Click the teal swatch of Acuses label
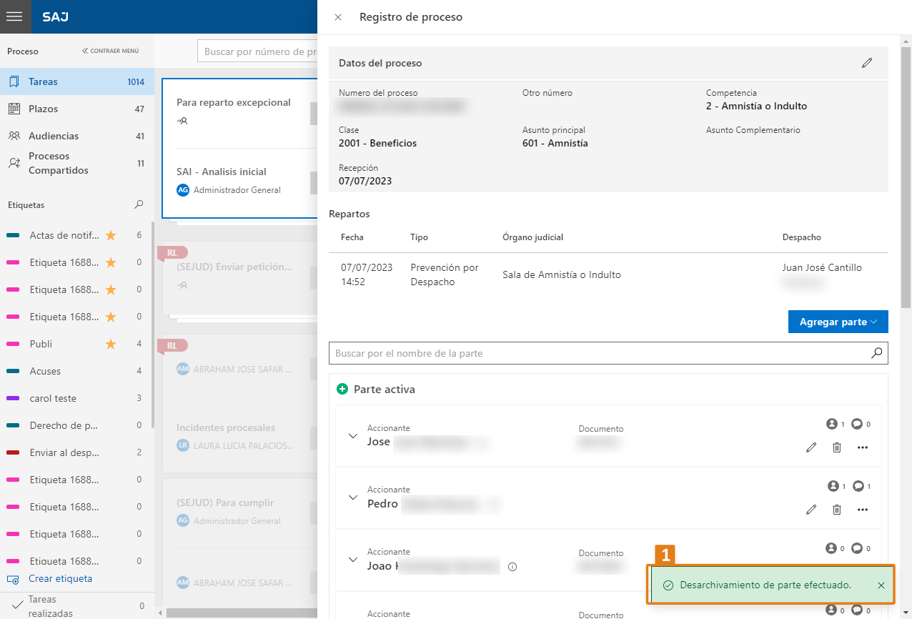The height and width of the screenshot is (619, 912). coord(13,371)
